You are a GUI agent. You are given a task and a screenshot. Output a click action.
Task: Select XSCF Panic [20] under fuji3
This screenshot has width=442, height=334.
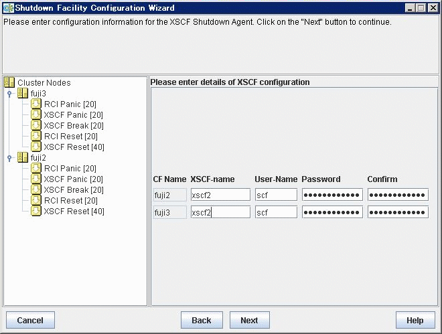coord(73,115)
